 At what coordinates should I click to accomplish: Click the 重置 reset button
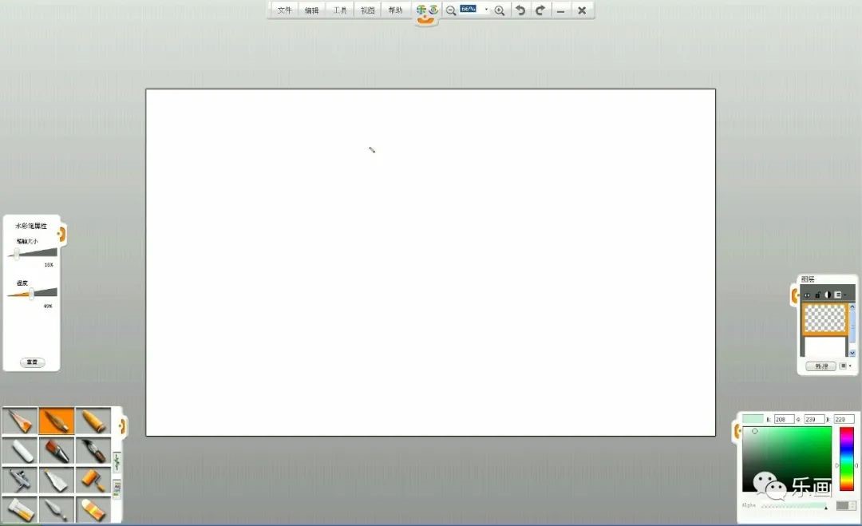tap(32, 362)
